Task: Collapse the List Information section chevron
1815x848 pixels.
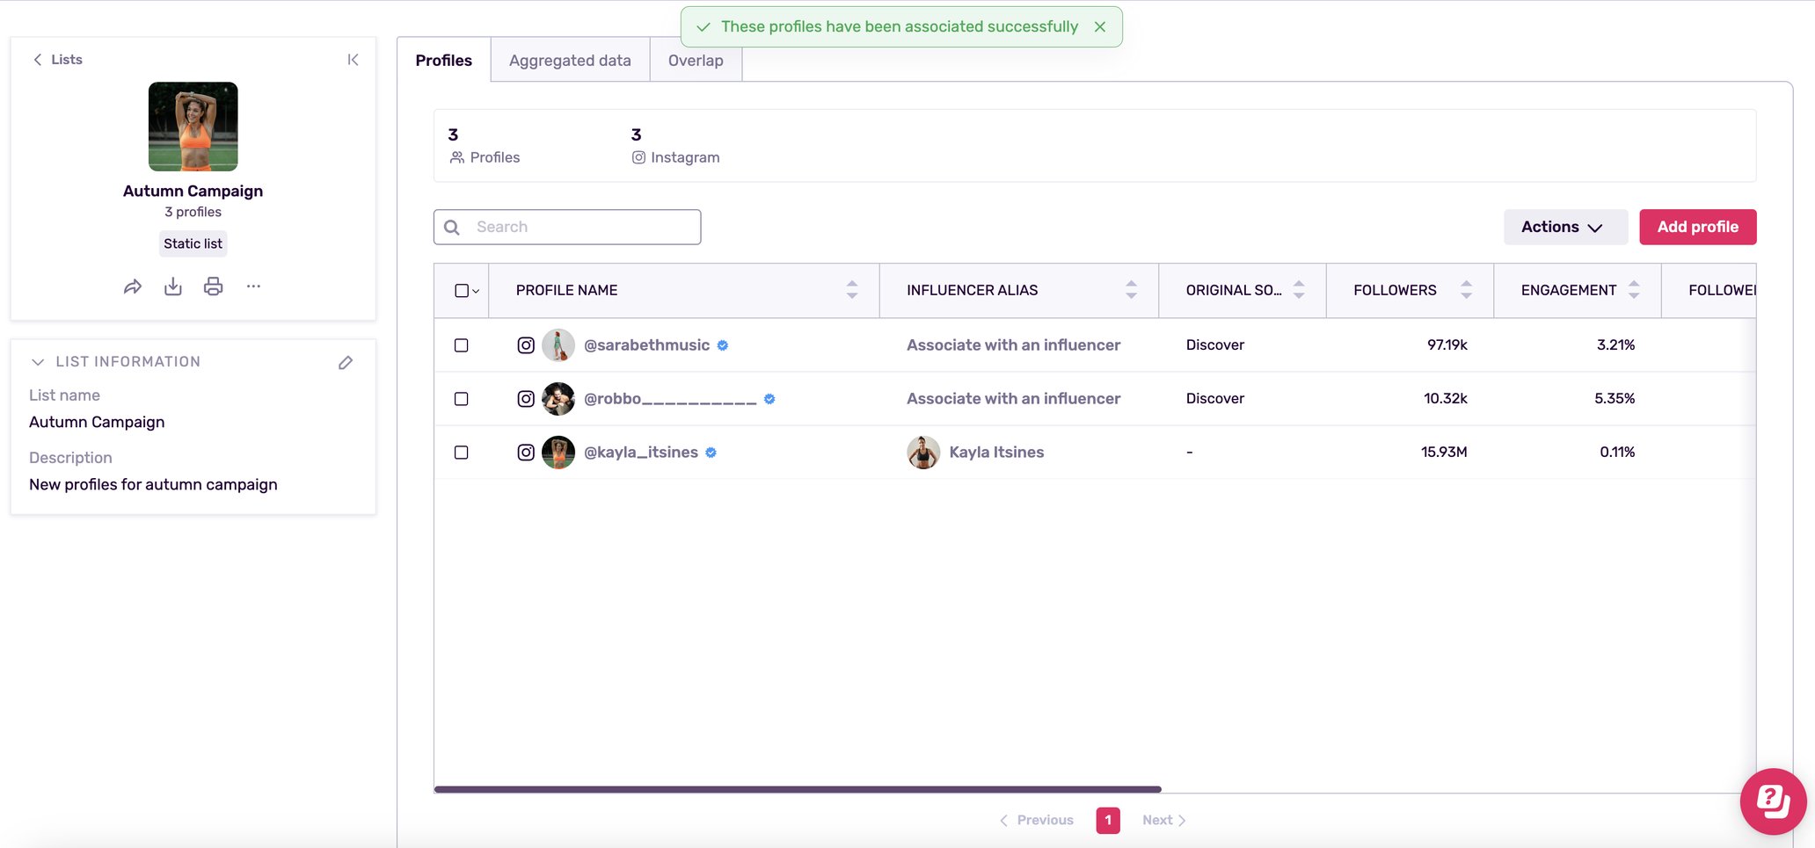Action: (x=38, y=362)
